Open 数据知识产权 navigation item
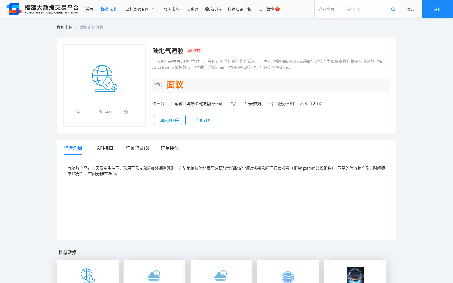 [240, 9]
